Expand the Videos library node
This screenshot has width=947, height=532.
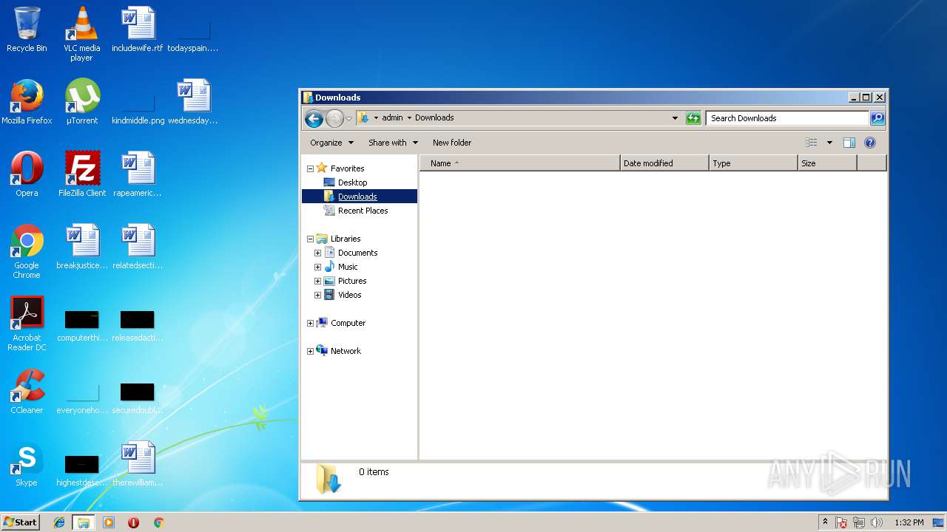click(x=317, y=295)
